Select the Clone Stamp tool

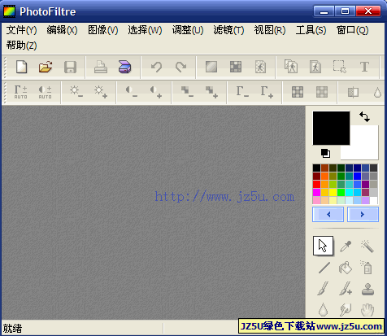click(x=367, y=289)
